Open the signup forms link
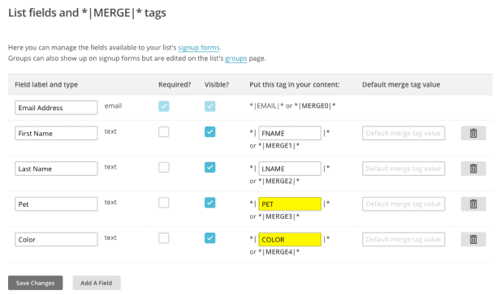500x295 pixels. coord(199,48)
